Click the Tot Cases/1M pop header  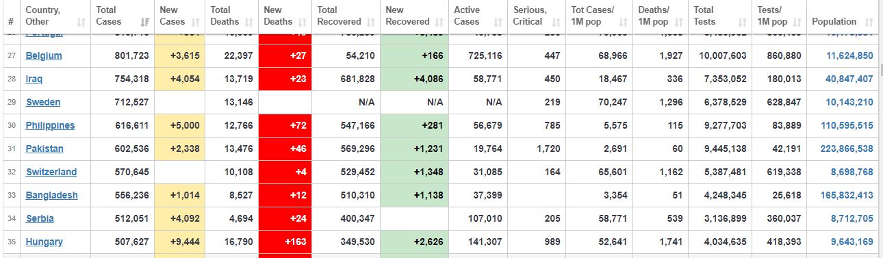[597, 16]
